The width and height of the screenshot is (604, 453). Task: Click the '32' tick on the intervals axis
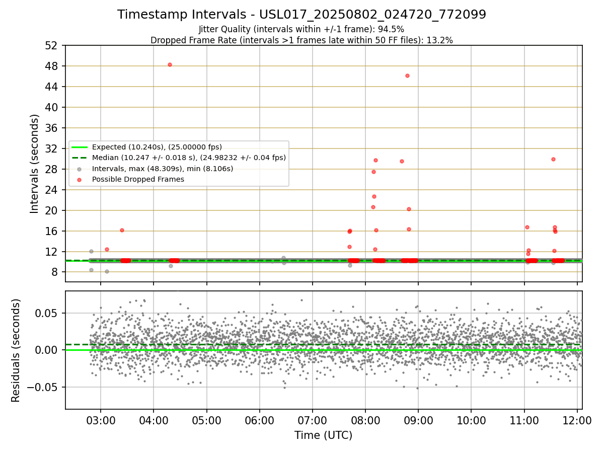(x=52, y=149)
